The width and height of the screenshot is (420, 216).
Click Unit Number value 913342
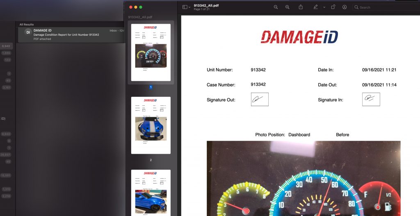[258, 70]
